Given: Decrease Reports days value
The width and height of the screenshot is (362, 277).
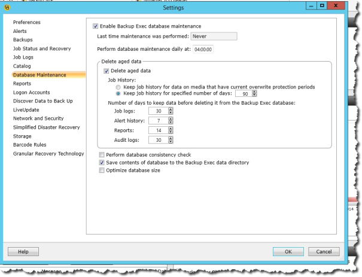Looking at the screenshot, I should (171, 132).
